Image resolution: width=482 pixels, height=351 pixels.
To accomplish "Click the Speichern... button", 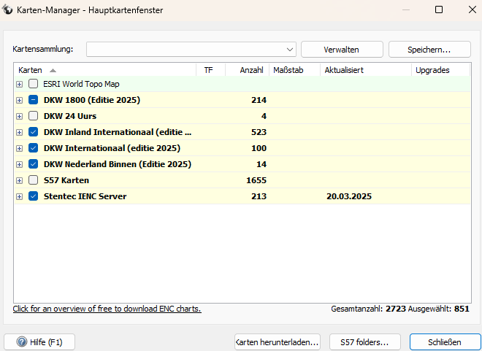I will click(429, 49).
